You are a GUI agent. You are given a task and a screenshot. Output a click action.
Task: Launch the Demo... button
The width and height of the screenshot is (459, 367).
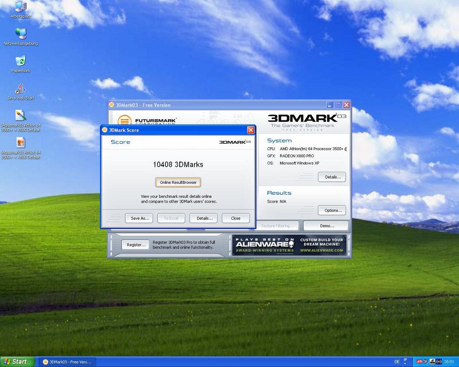tap(326, 226)
